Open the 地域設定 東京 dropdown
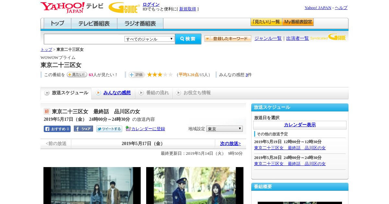The image size is (389, 204). point(224,129)
